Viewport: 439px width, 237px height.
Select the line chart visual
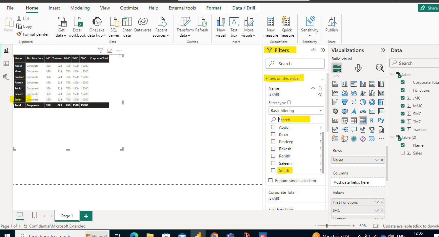coord(335,93)
